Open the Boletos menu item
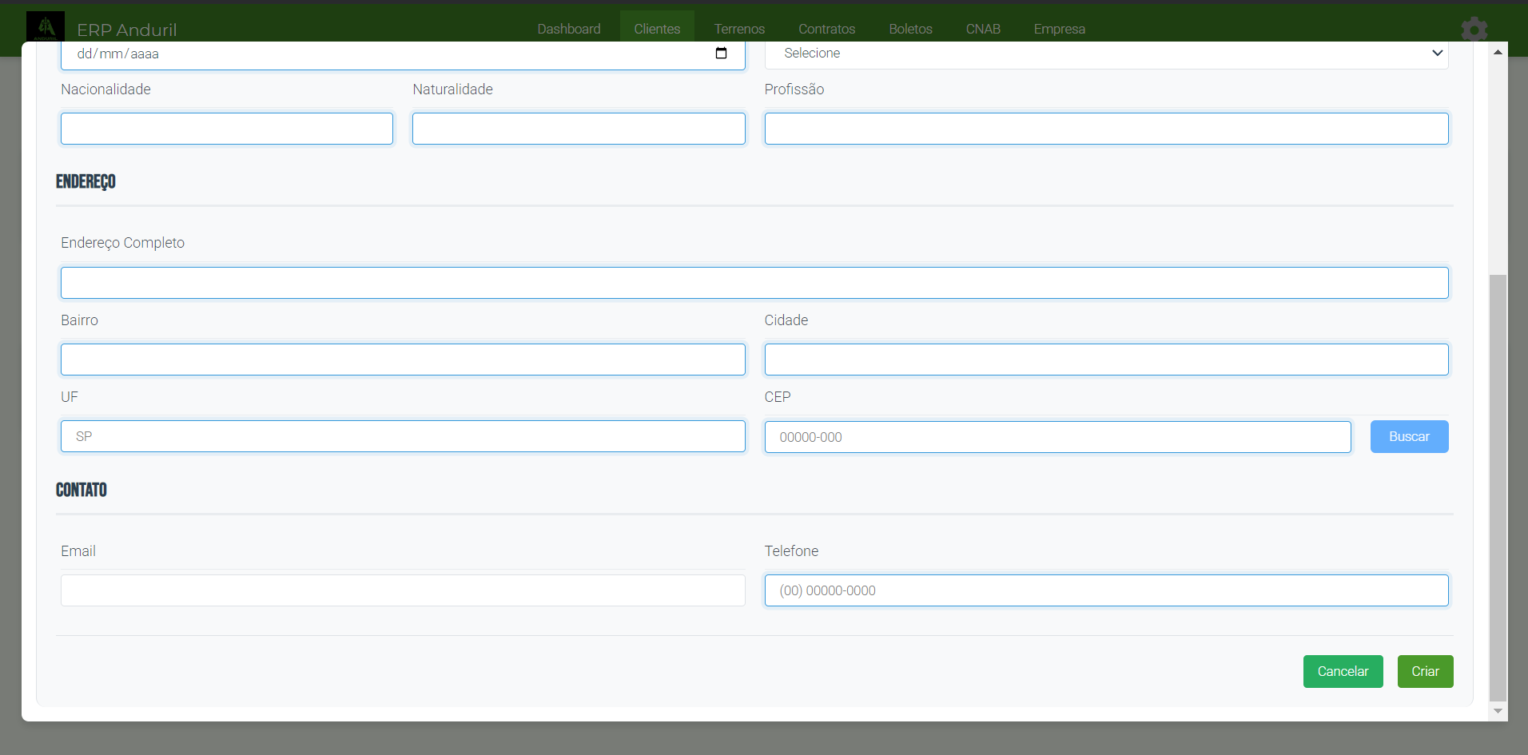The width and height of the screenshot is (1528, 755). point(910,29)
